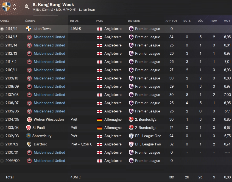Viewport: 232px width, 182px height.
Task: Select the 2113/14 season radio button
Action: coord(2,45)
